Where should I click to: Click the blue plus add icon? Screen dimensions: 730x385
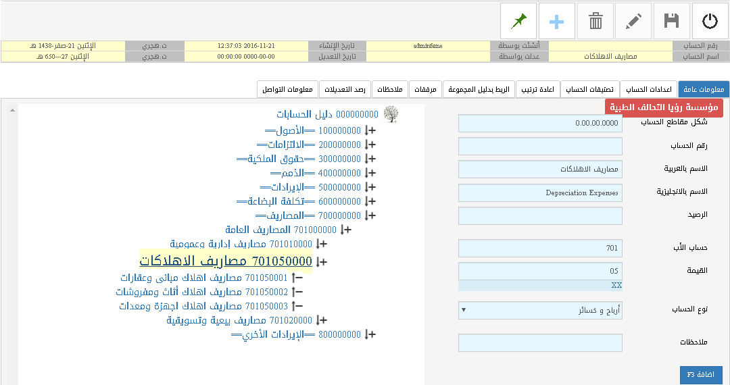tap(556, 21)
